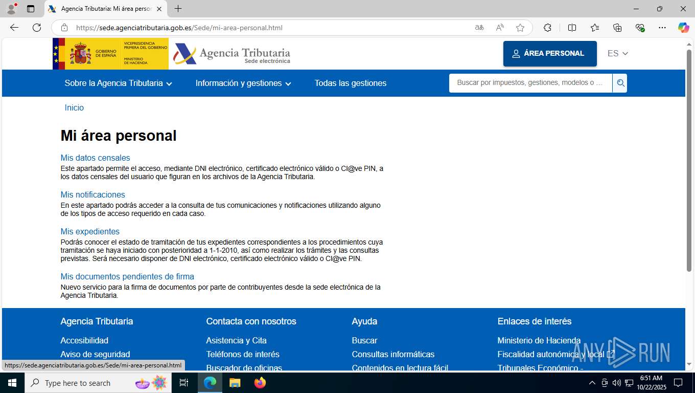Click the browser address bar URL
The image size is (695, 393).
[179, 28]
